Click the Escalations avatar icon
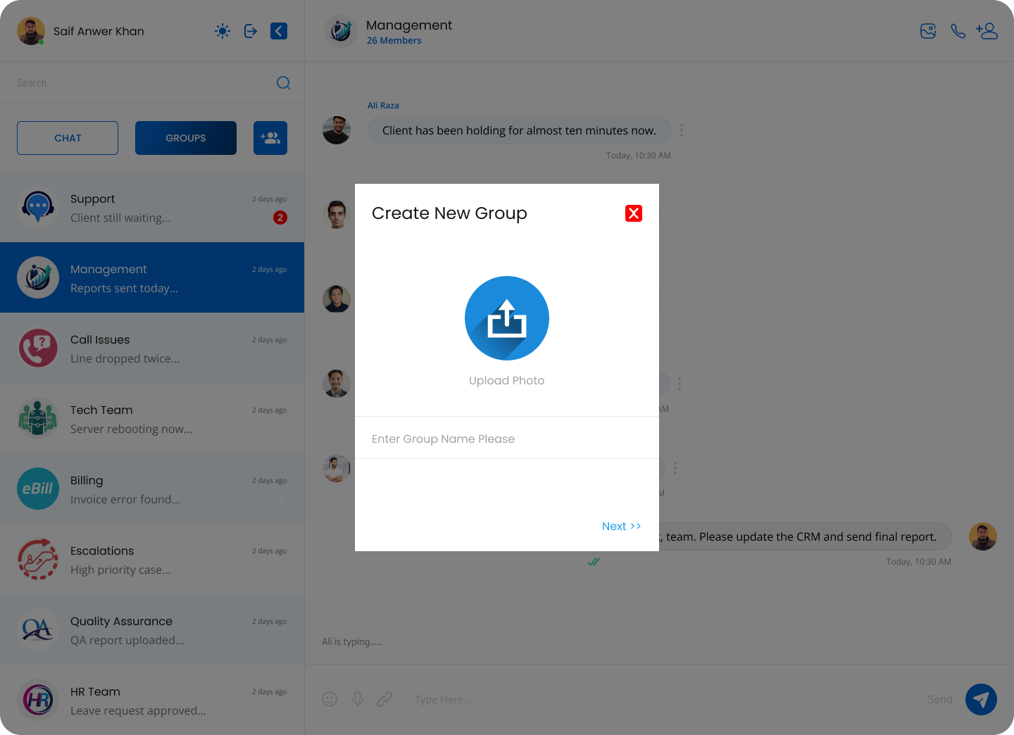The height and width of the screenshot is (735, 1014). point(38,559)
